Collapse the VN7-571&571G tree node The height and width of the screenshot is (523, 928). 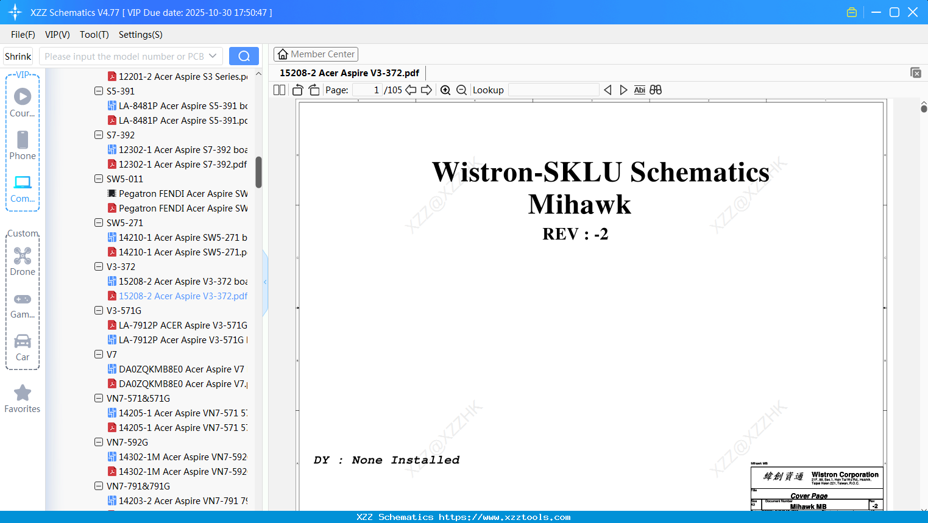[99, 398]
